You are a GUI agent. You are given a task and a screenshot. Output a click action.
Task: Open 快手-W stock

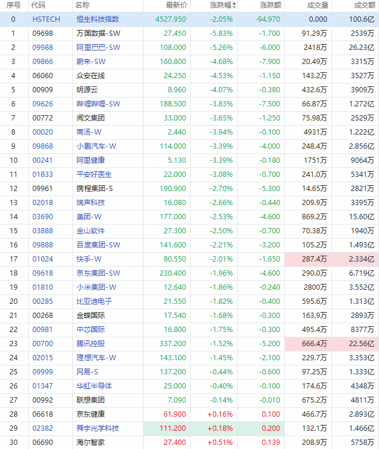(89, 259)
